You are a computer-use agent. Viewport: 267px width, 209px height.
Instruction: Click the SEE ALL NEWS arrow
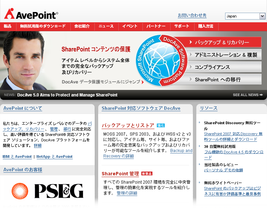coord(261,95)
